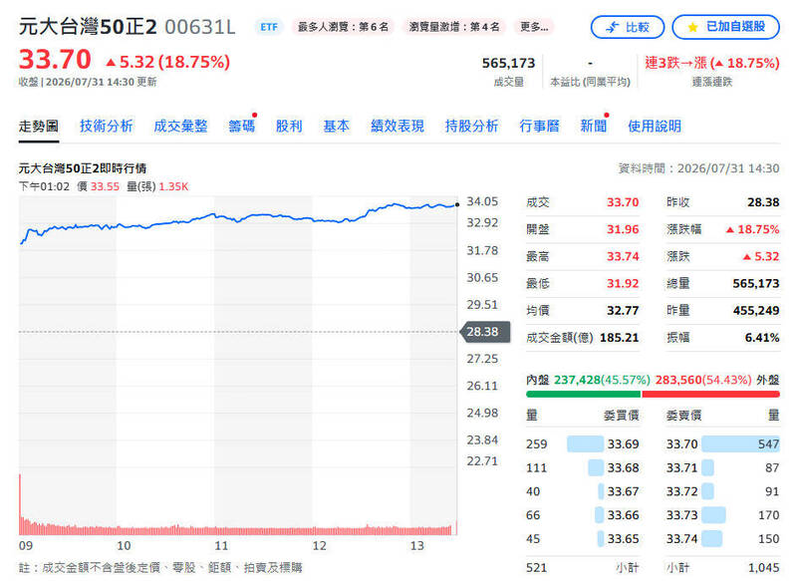This screenshot has width=797, height=581.
Task: Open the 新聞 tab
Action: click(594, 126)
